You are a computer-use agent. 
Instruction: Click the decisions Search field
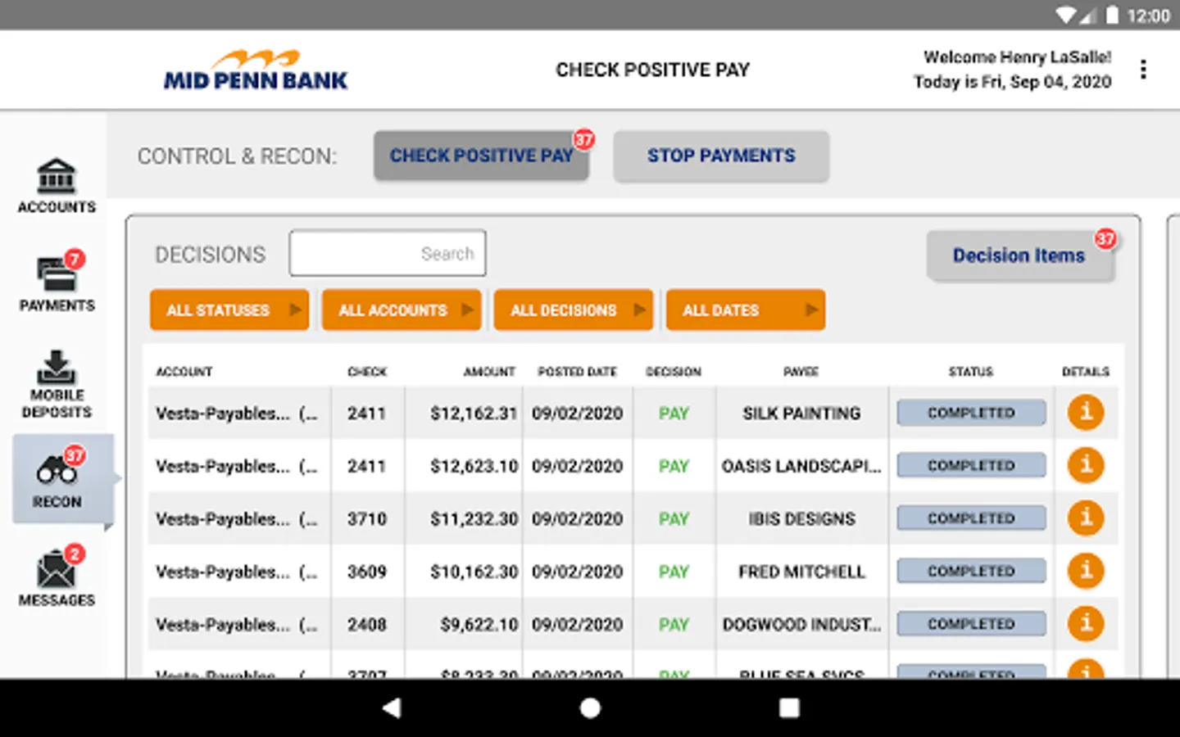(x=388, y=253)
